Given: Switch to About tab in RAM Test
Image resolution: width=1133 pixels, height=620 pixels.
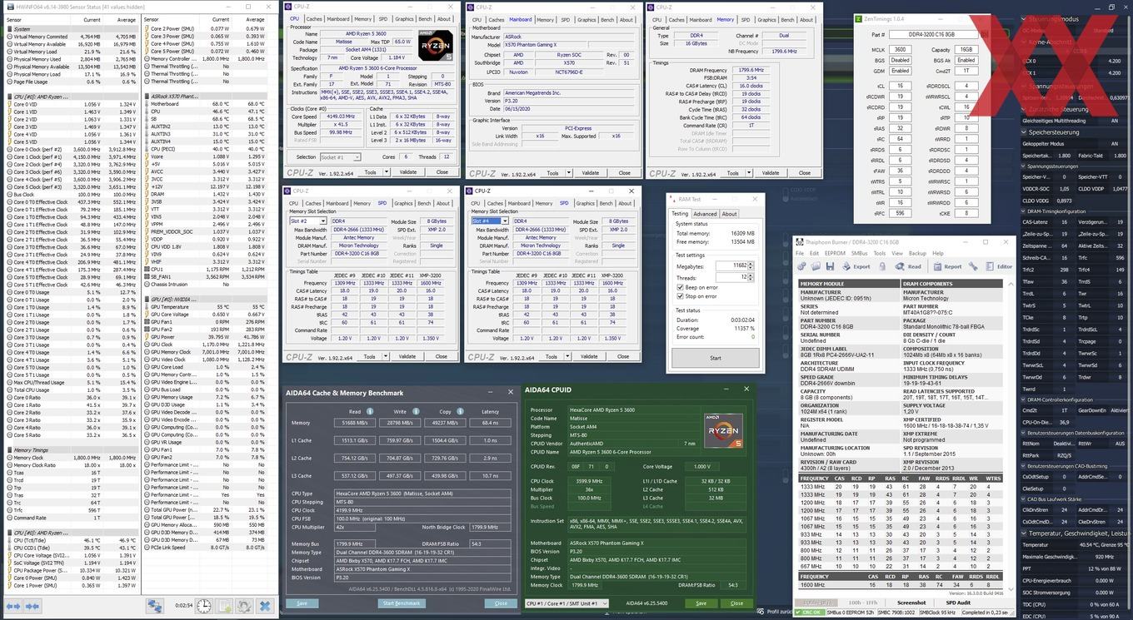Looking at the screenshot, I should [x=729, y=214].
